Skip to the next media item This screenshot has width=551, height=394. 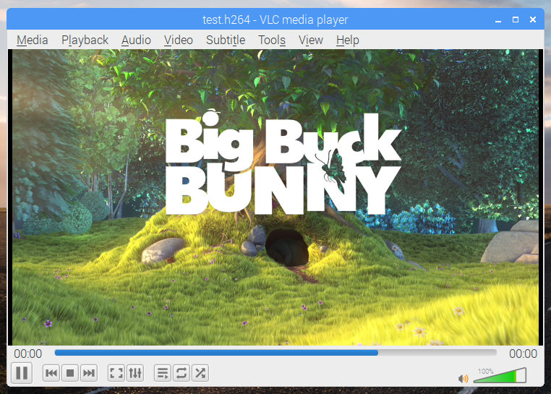tap(89, 373)
